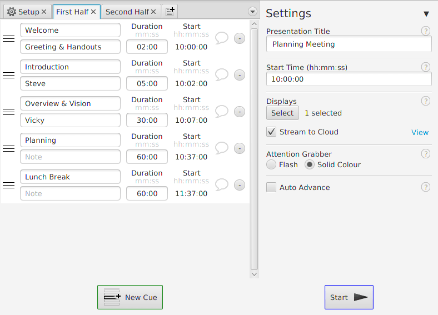Viewport: 438px width, 315px height.
Task: Grab the drag handle of Introduction cue
Action: click(x=9, y=75)
